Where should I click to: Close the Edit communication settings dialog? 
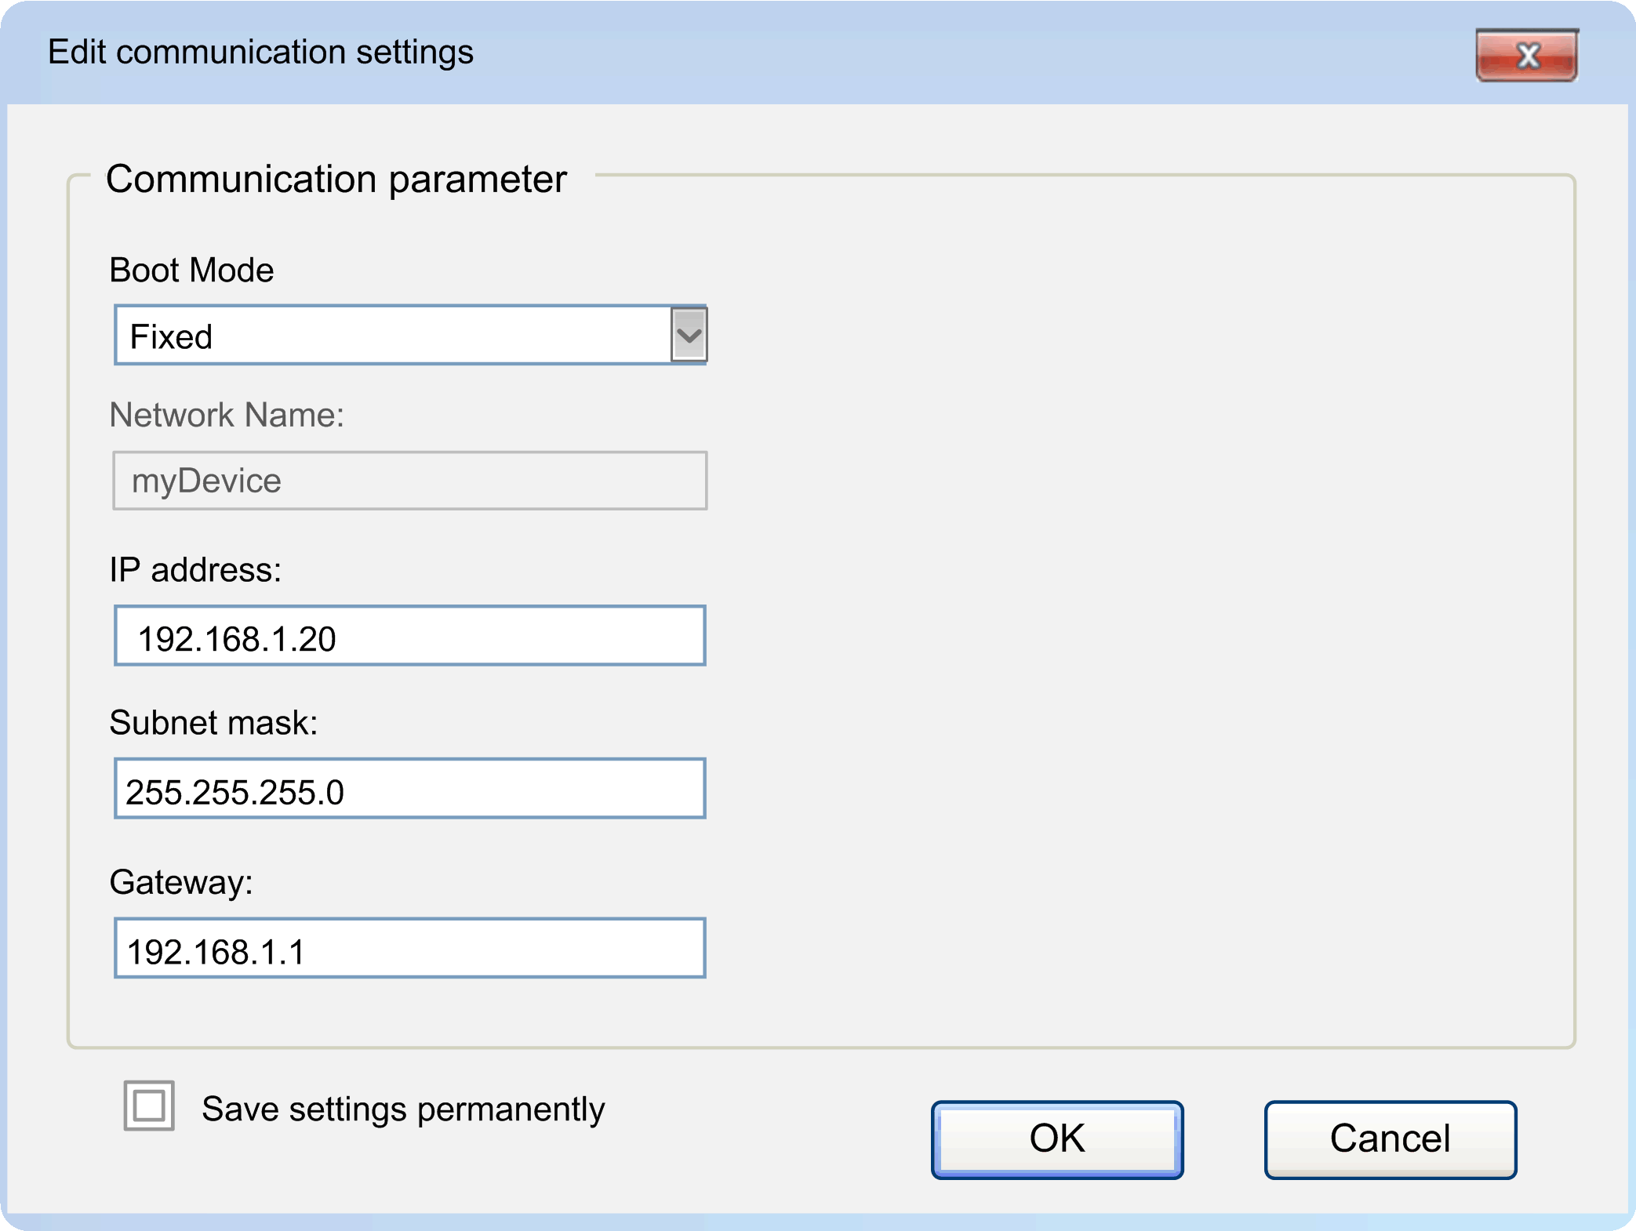point(1526,56)
